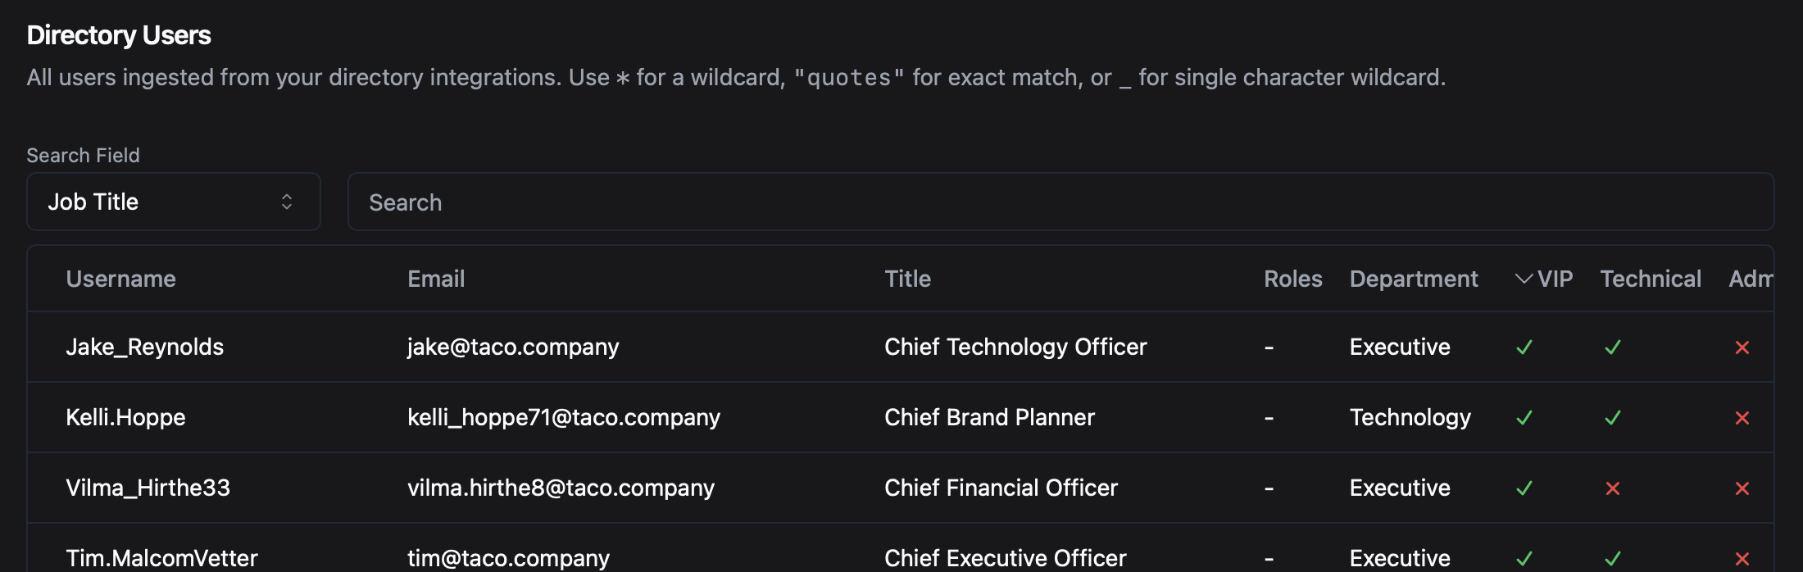Click the Admin red X for Jake_Reynolds

pyautogui.click(x=1743, y=347)
